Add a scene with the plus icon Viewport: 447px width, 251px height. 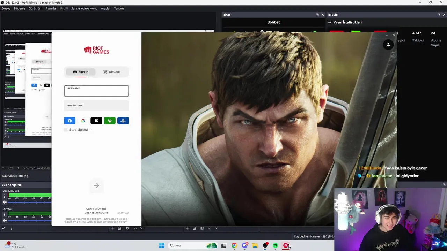(113, 228)
